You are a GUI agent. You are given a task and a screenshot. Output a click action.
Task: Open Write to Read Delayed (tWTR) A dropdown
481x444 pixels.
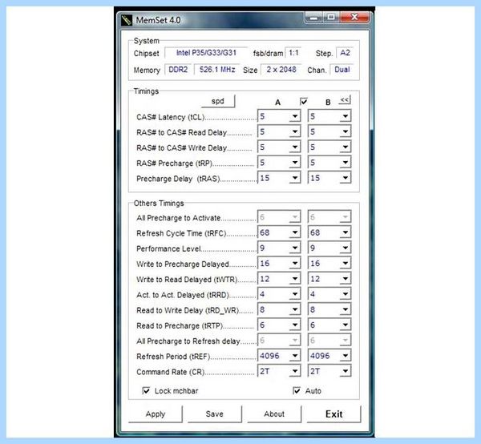coord(279,278)
